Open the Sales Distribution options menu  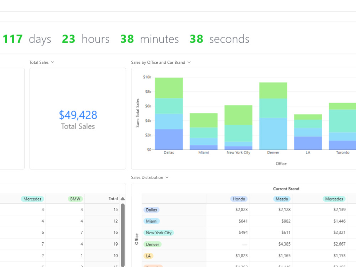pyautogui.click(x=166, y=177)
